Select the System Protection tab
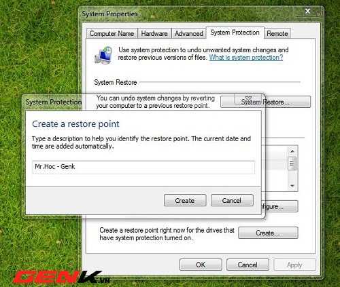 [x=235, y=33]
